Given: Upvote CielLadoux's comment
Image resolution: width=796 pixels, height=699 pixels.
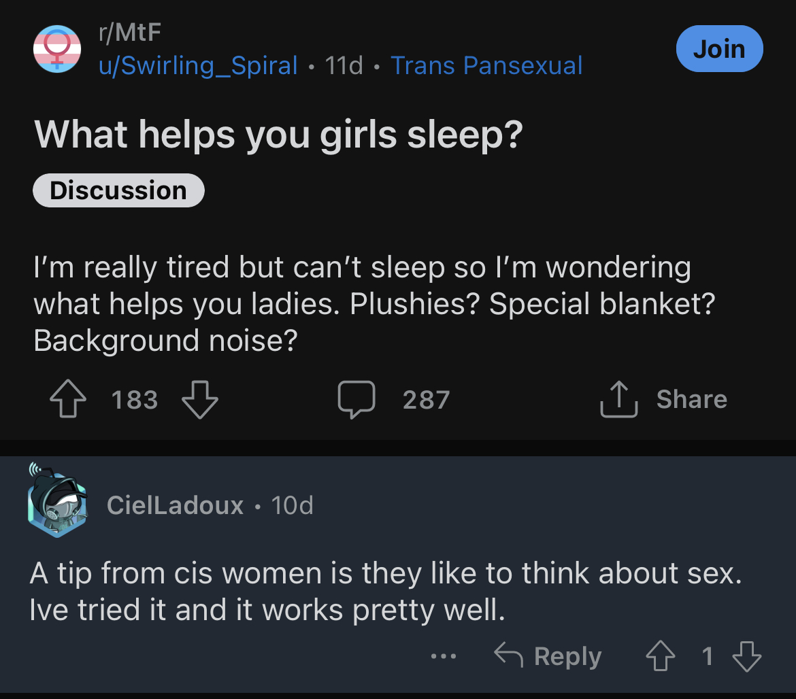Looking at the screenshot, I should (661, 655).
